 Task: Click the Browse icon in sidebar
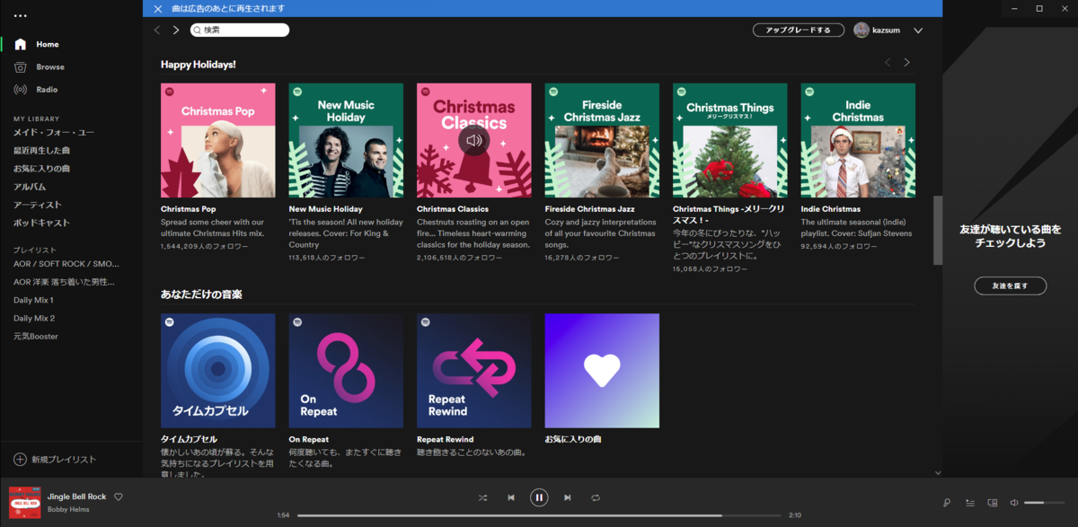pyautogui.click(x=20, y=67)
